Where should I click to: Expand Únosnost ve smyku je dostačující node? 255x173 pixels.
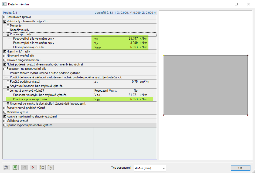pos(8,104)
